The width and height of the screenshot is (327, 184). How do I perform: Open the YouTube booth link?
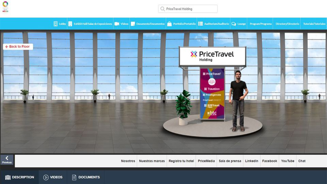pyautogui.click(x=288, y=161)
